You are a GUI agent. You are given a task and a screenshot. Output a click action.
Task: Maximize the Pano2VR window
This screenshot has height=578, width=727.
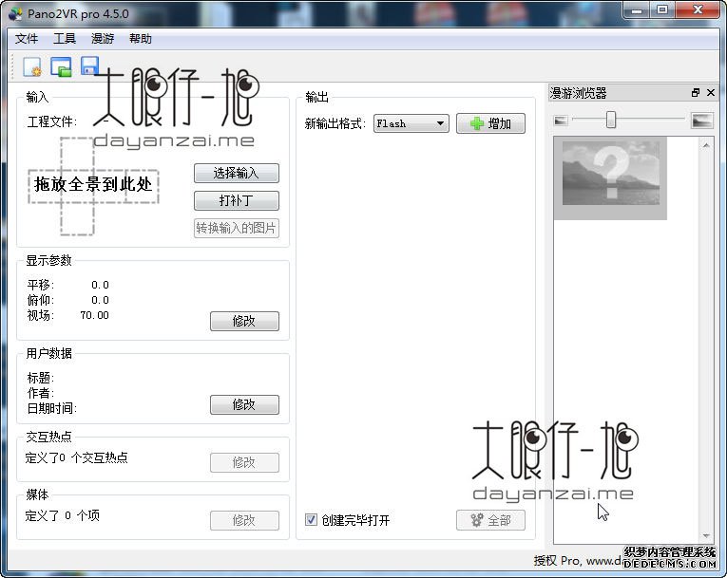click(662, 10)
